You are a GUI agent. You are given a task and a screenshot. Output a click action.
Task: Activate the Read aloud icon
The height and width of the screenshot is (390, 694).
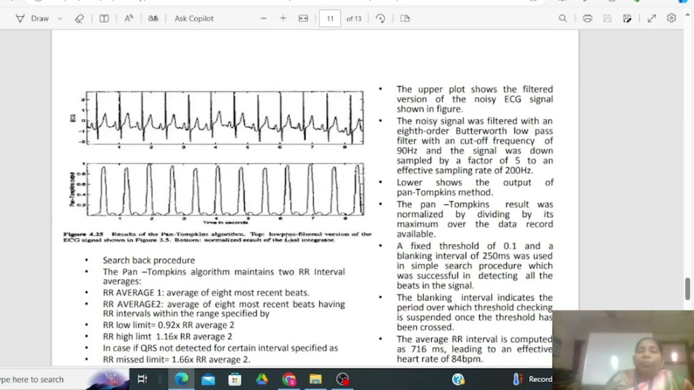click(x=129, y=18)
